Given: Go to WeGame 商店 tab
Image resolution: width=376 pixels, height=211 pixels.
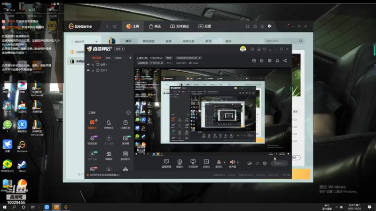Looking at the screenshot, I should (155, 26).
